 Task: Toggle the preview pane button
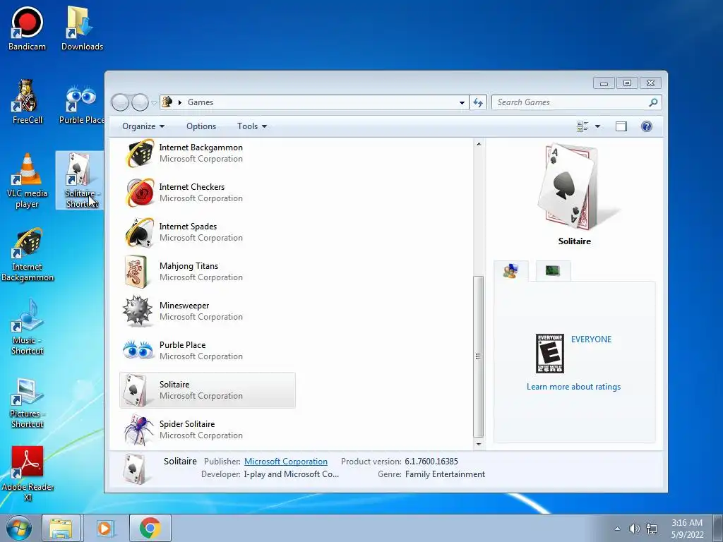click(x=621, y=126)
